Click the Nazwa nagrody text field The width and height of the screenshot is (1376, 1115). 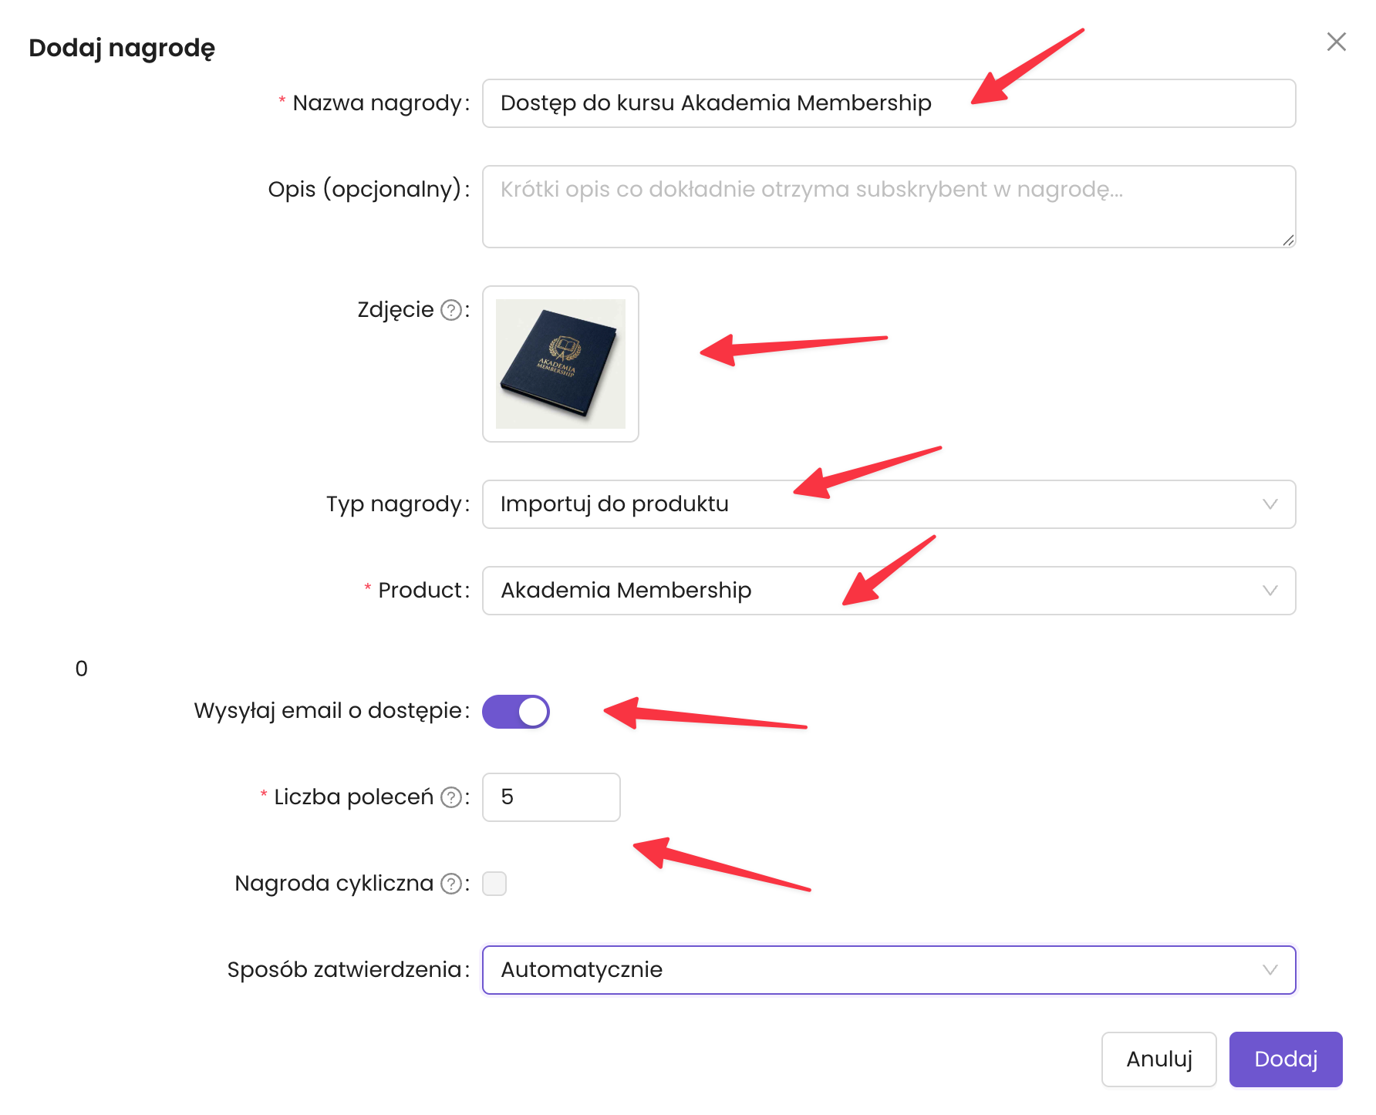pos(887,103)
